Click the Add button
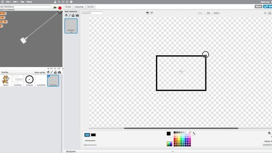The image size is (272, 153). (x=208, y=13)
